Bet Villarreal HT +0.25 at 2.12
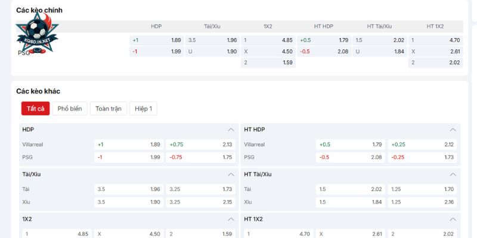 click(x=422, y=145)
